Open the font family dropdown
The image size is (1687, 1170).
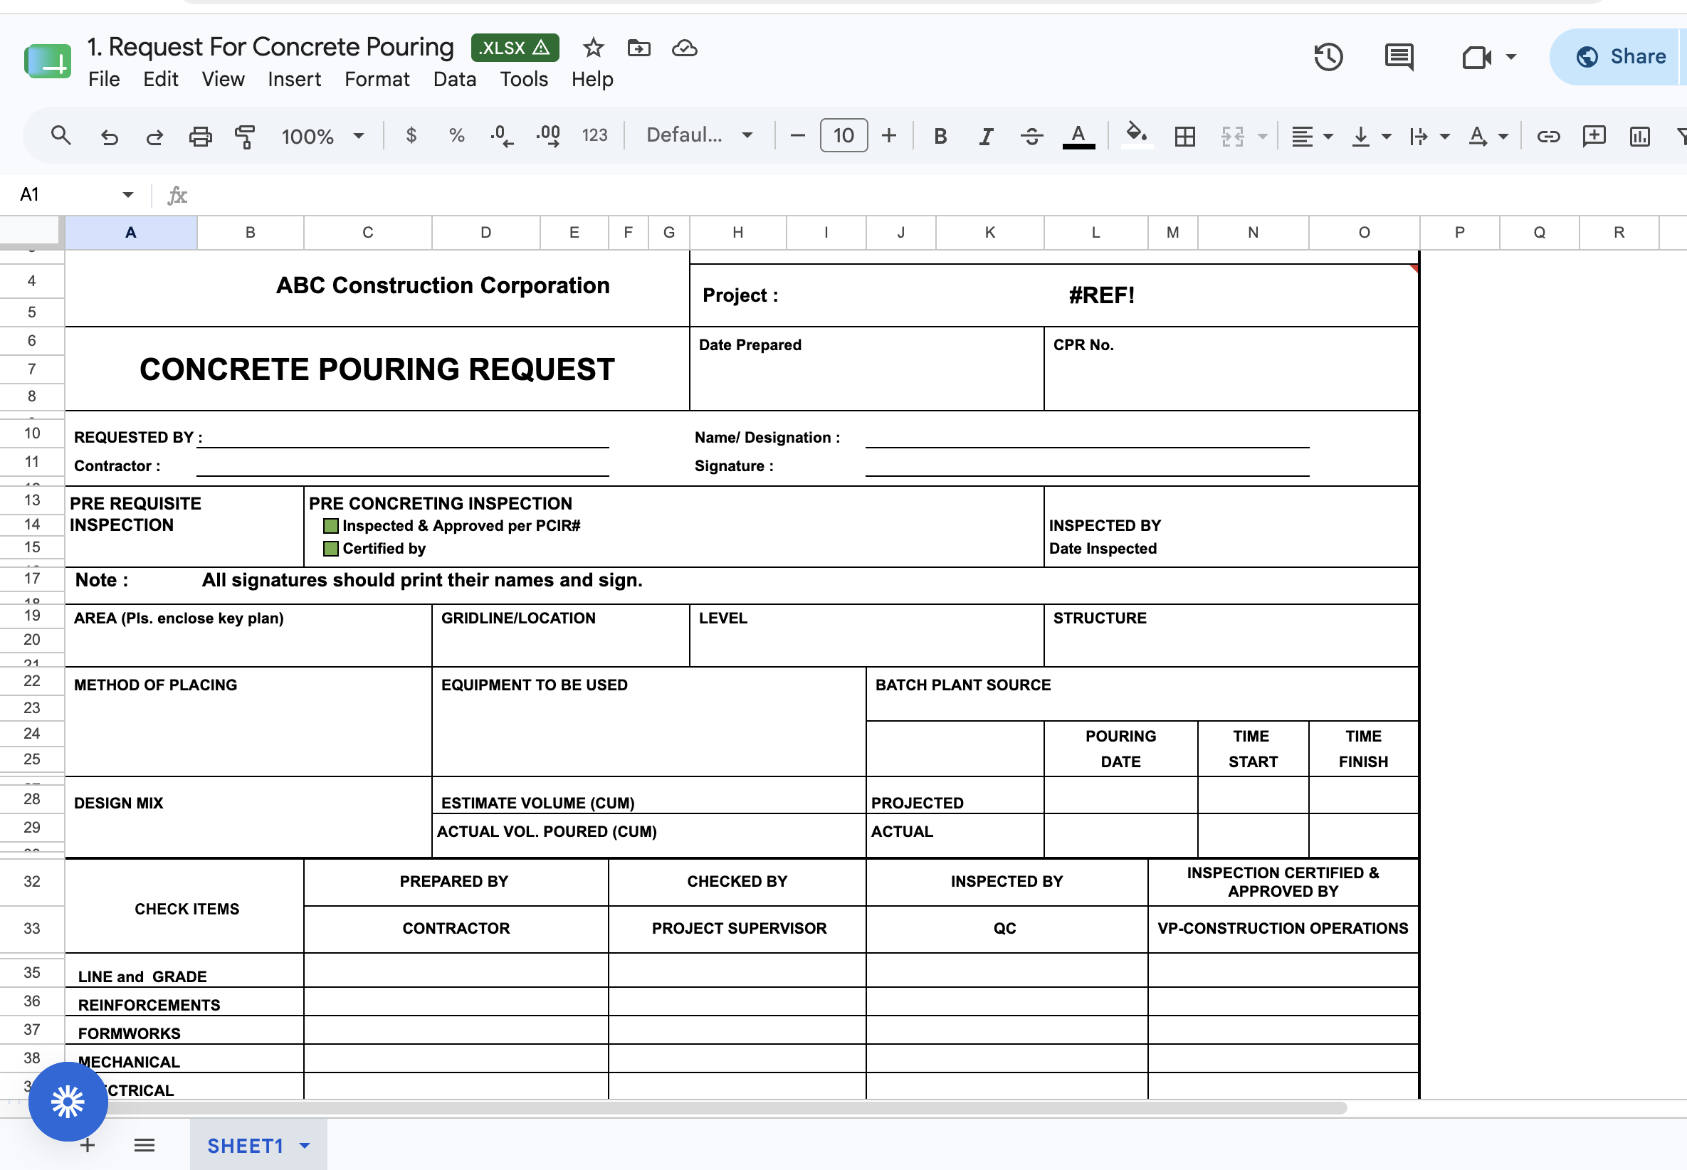pyautogui.click(x=699, y=136)
